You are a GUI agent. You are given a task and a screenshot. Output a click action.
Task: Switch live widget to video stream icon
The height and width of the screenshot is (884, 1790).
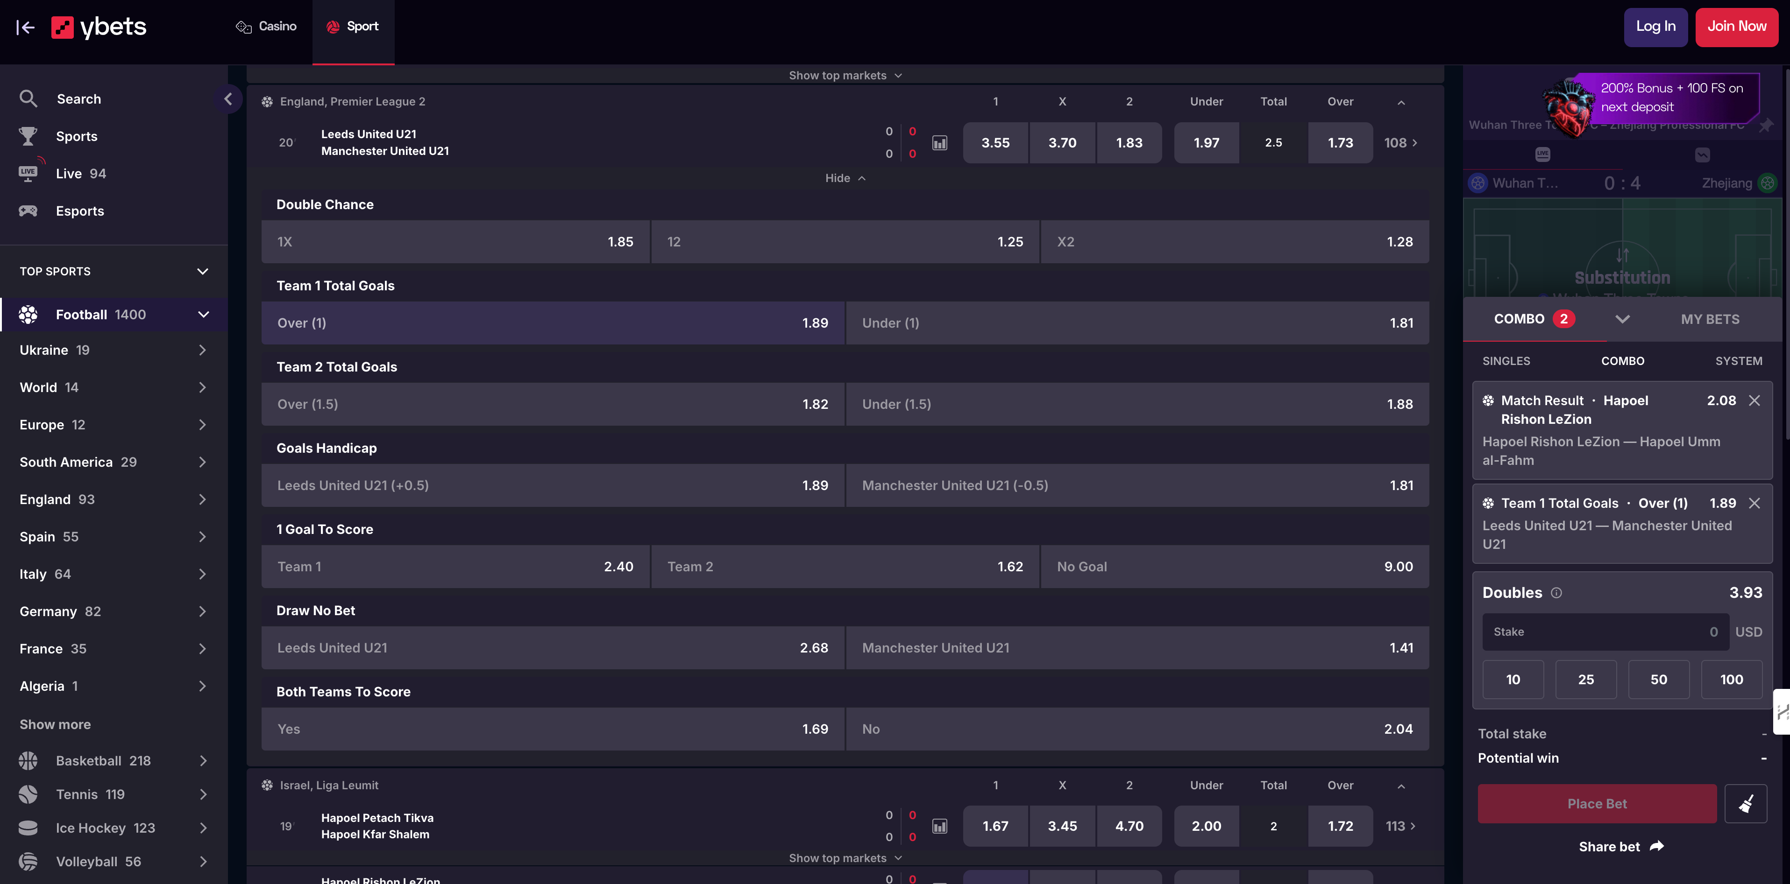(x=1542, y=154)
